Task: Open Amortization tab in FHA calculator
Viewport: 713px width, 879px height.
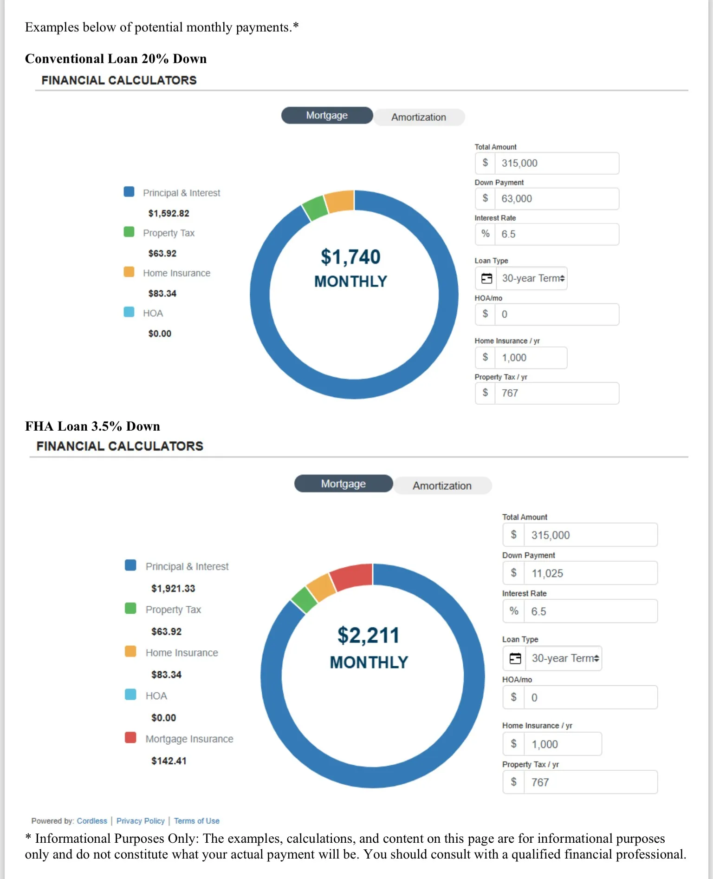Action: click(x=442, y=485)
